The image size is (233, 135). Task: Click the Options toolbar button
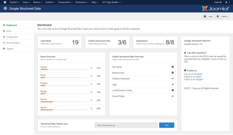pos(222,16)
